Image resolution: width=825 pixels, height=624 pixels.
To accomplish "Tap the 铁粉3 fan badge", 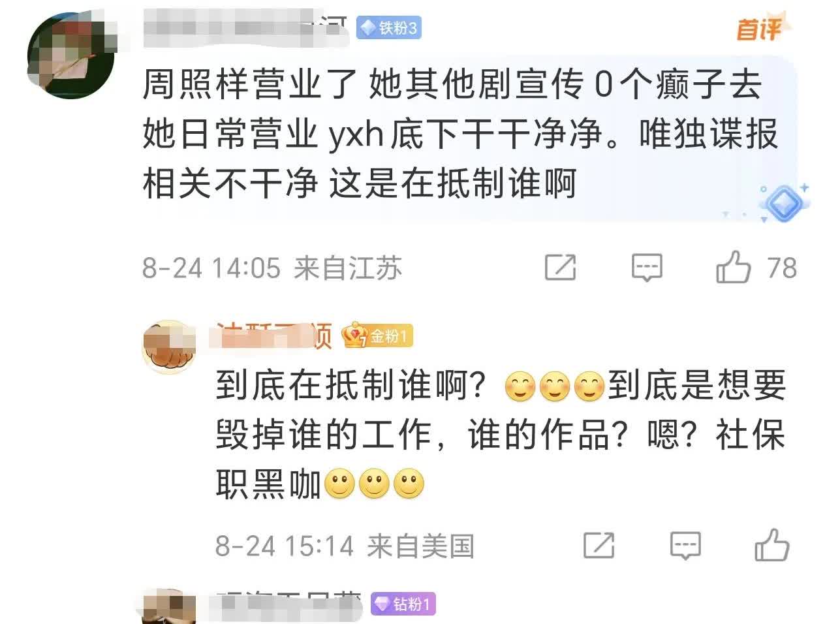I will (389, 27).
